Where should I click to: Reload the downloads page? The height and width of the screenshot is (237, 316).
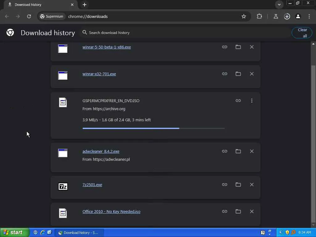click(x=29, y=16)
